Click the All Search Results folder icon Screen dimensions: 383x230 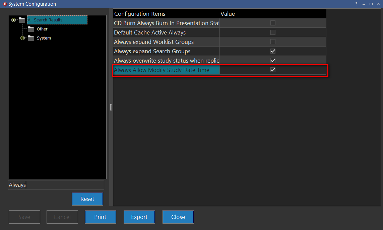click(x=22, y=20)
